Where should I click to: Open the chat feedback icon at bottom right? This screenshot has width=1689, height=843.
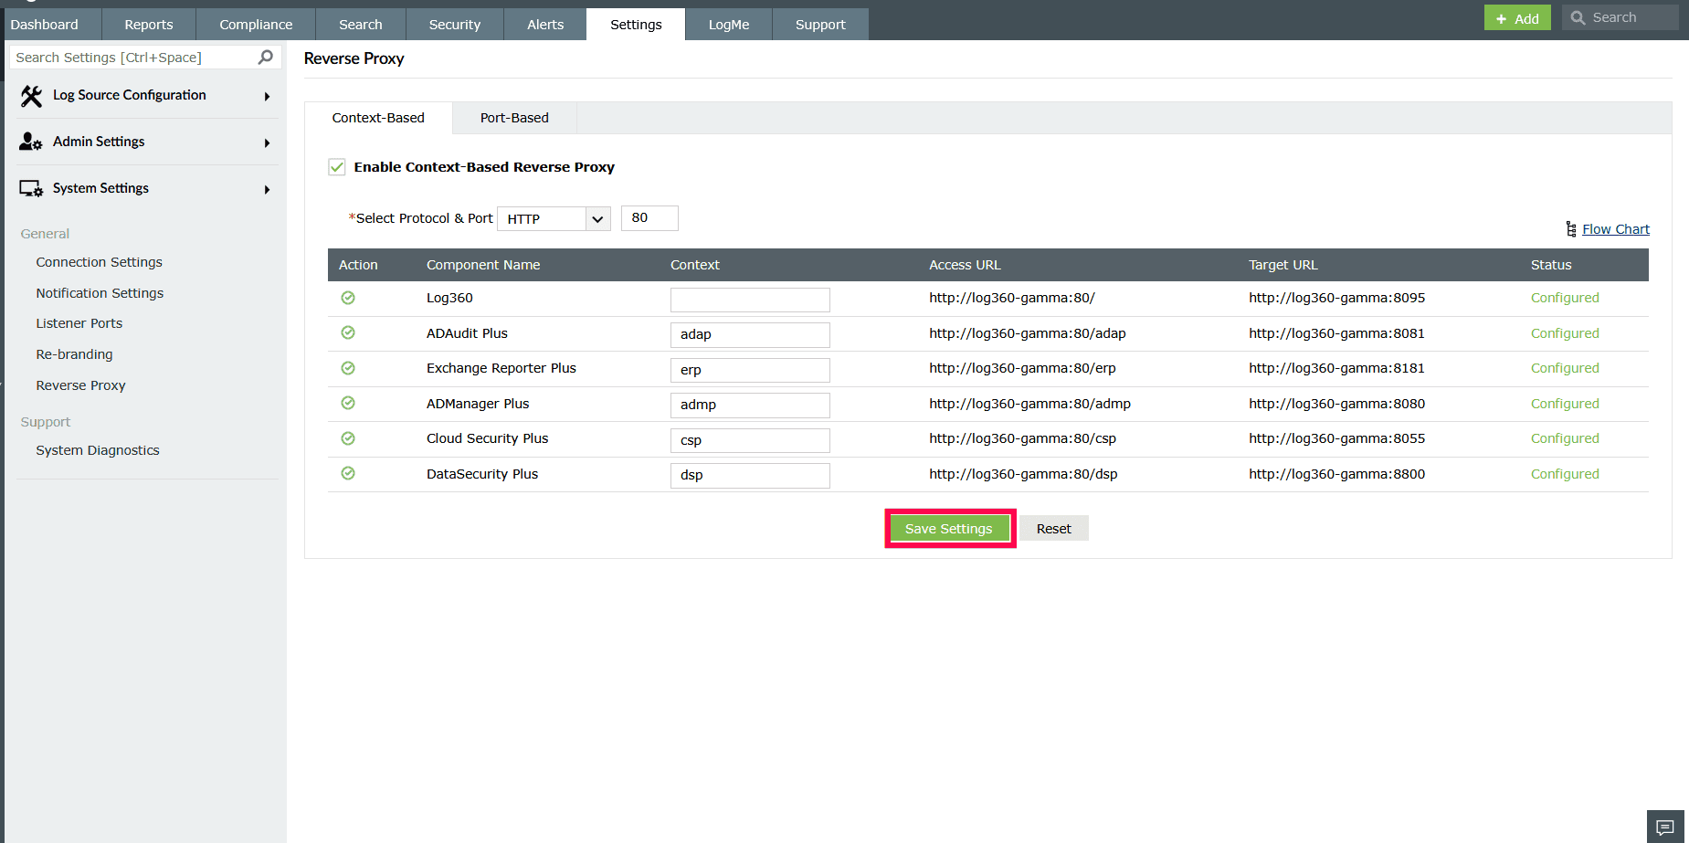pos(1665,827)
